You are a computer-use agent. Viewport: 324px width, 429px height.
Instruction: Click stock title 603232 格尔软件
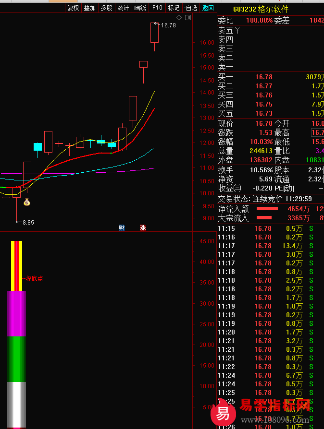point(261,10)
